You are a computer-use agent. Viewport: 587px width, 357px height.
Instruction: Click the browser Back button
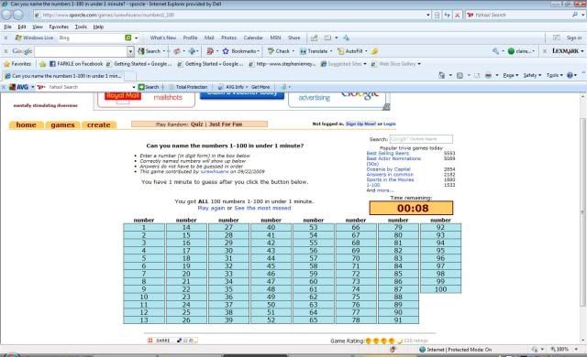click(x=6, y=15)
